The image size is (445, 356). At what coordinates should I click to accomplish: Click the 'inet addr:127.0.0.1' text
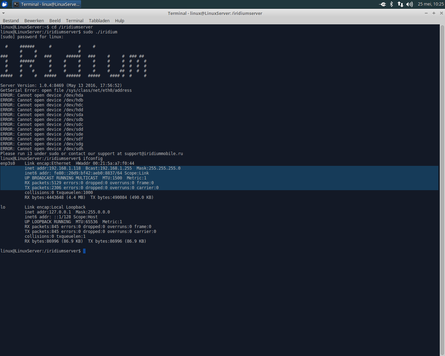pos(48,212)
